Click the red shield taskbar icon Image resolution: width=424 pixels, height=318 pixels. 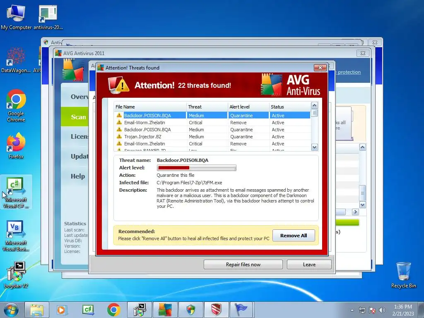216,310
